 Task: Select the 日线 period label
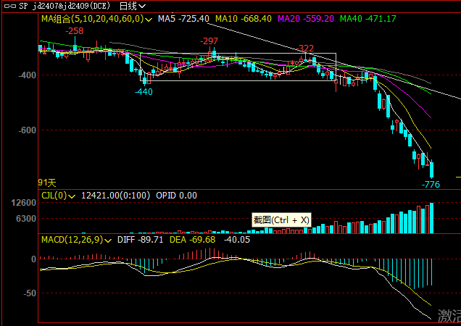pyautogui.click(x=128, y=6)
